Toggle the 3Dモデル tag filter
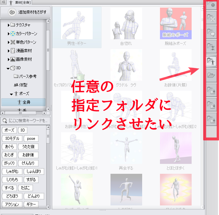Viewport: 219px width, 215px height. [12, 138]
